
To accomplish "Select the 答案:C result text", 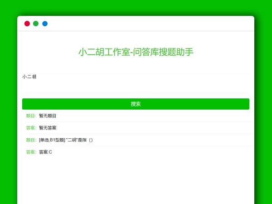I will click(x=45, y=152).
